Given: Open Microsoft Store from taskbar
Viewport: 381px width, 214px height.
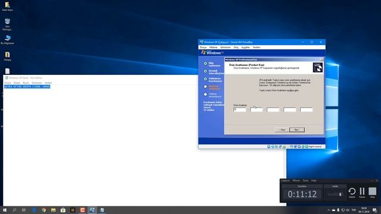Looking at the screenshot, I should 63,210.
